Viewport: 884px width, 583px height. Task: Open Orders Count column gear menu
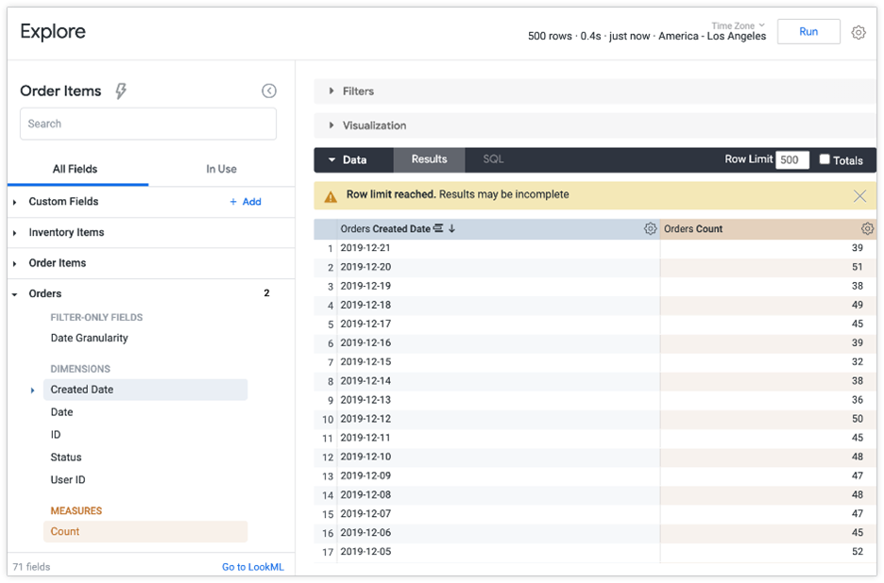867,229
